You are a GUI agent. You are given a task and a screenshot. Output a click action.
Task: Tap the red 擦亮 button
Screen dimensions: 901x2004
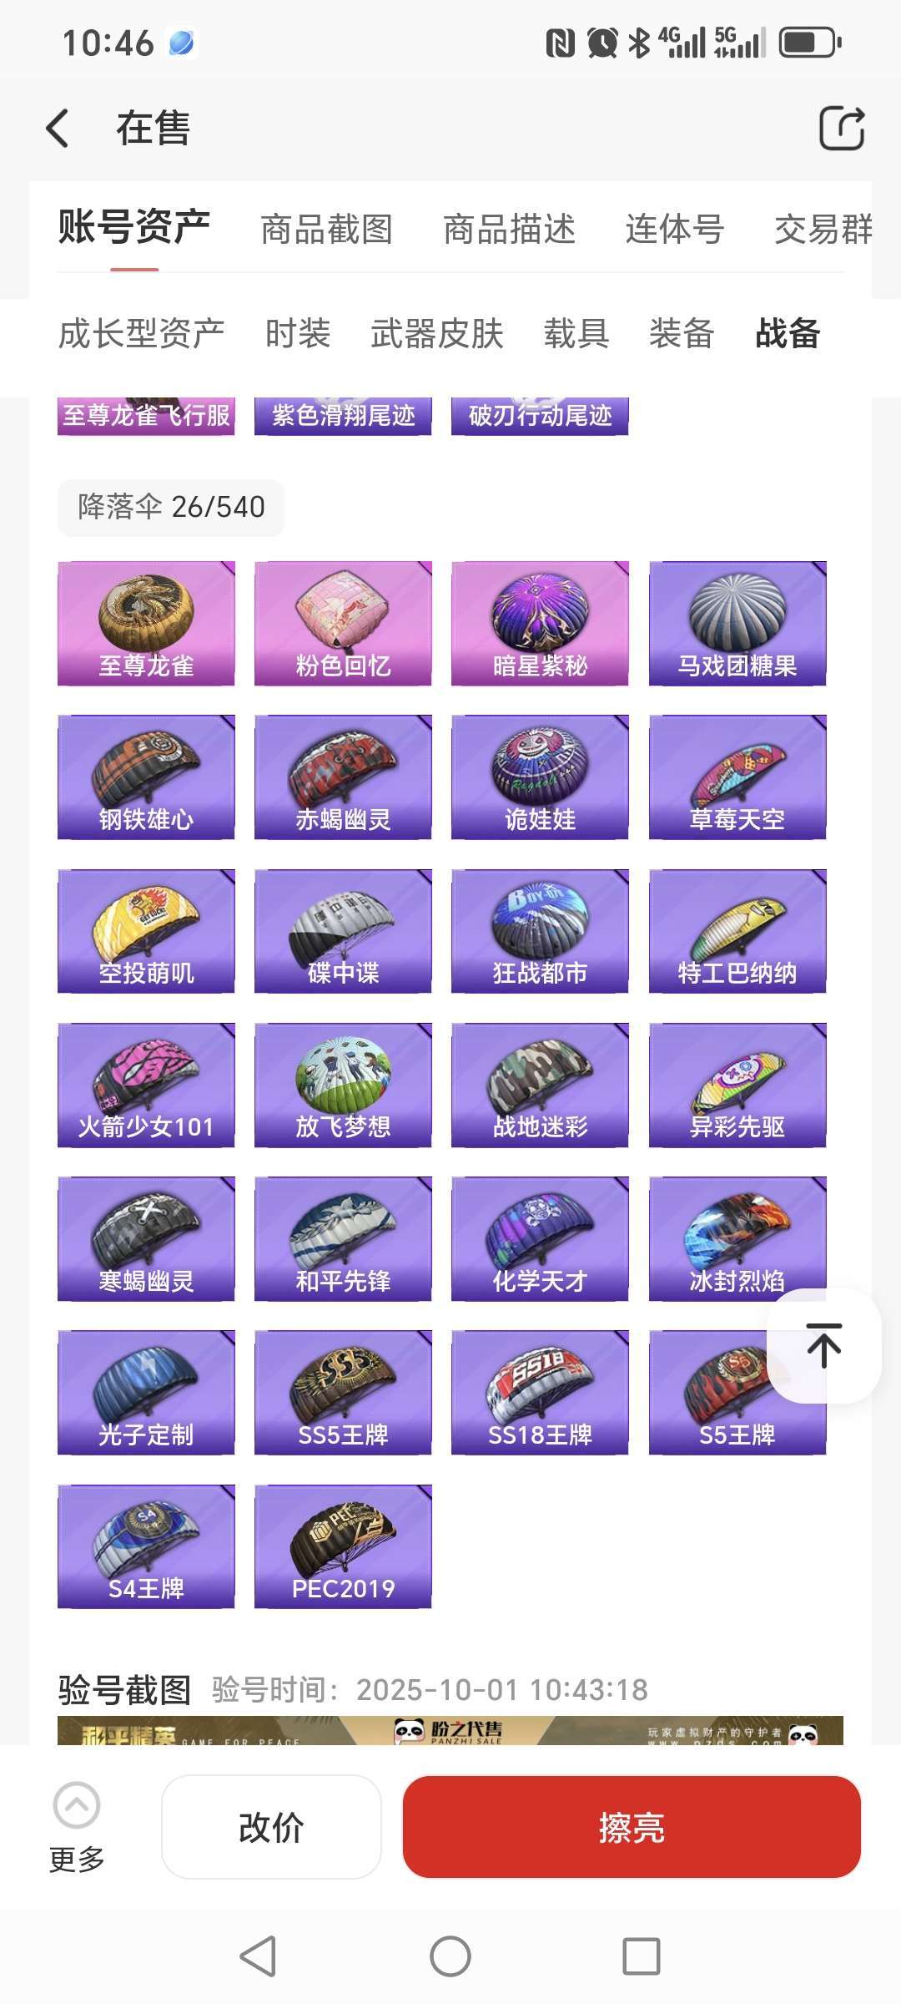[x=632, y=1827]
